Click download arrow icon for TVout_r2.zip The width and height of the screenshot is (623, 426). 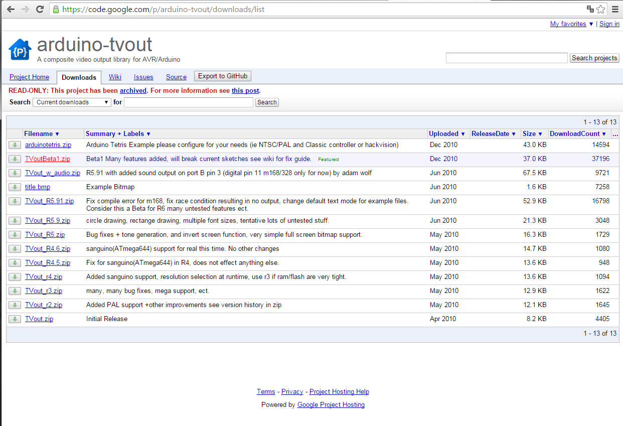click(x=15, y=305)
